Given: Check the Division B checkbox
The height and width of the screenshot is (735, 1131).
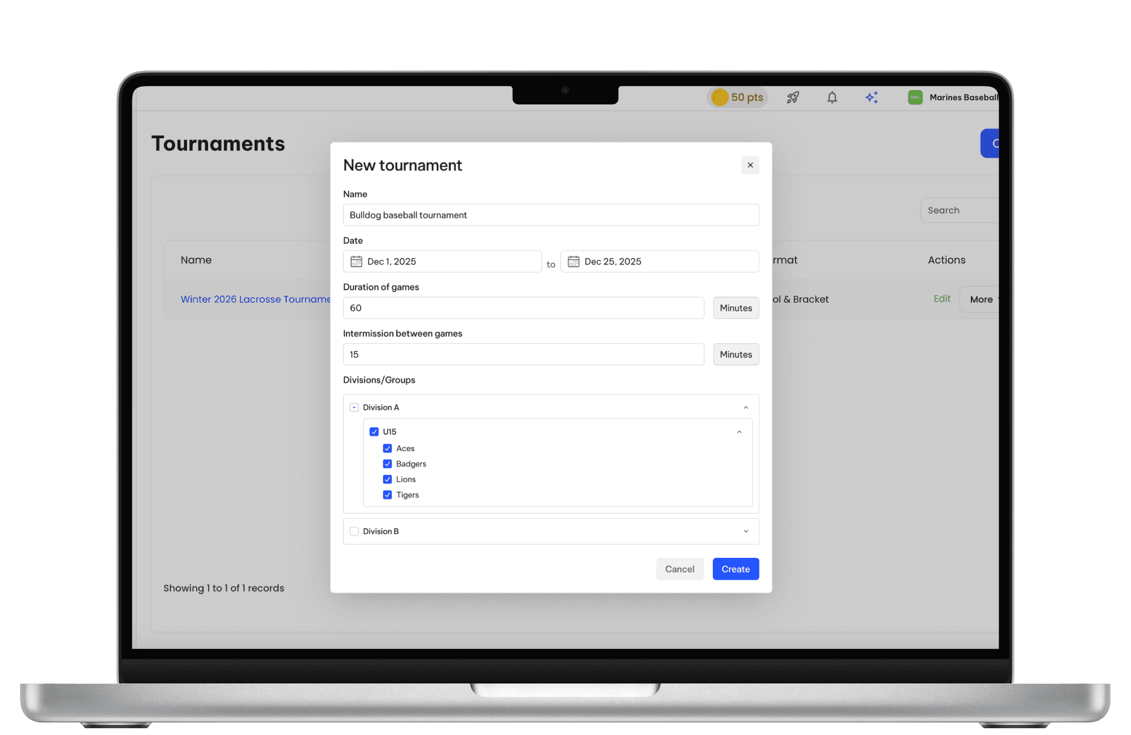Looking at the screenshot, I should pyautogui.click(x=354, y=531).
